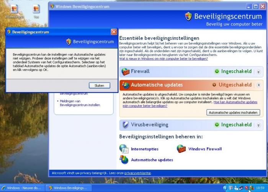Click the green and red figures tray icon
Viewport: 268px width, 192px height.
pyautogui.click(x=252, y=188)
